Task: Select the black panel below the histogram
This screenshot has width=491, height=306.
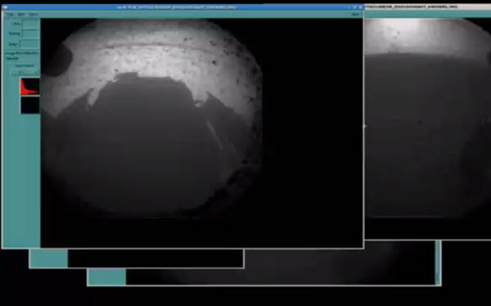Action: (30, 106)
